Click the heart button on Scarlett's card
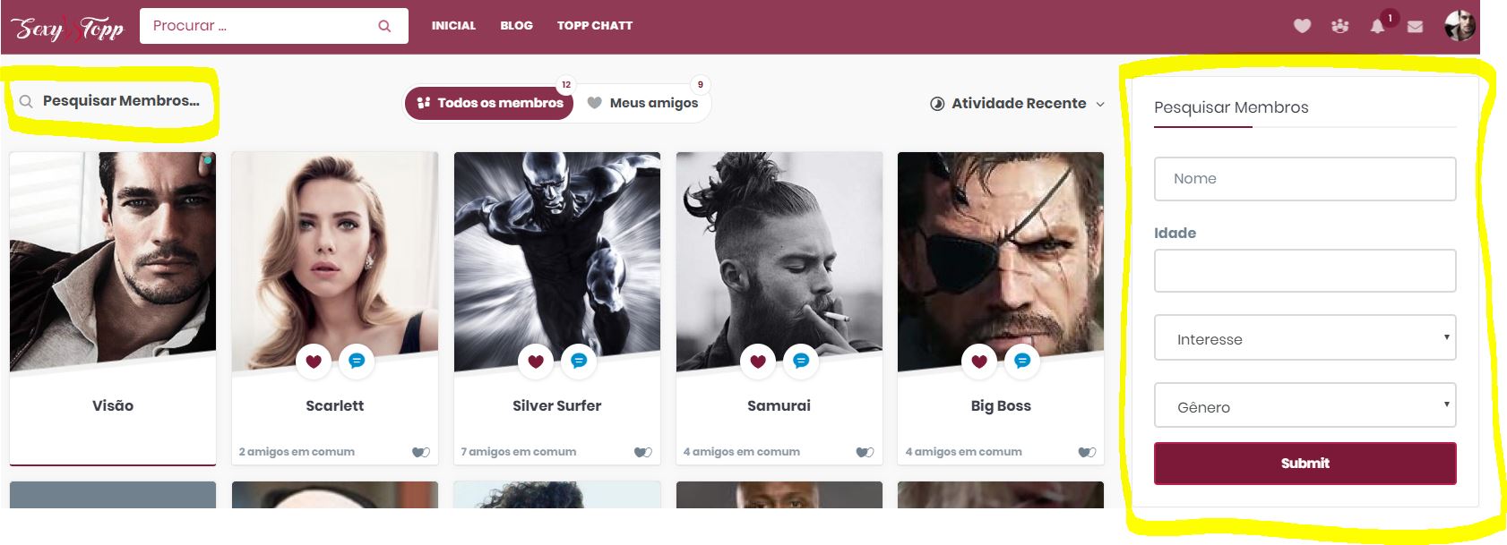The image size is (1507, 545). click(314, 362)
